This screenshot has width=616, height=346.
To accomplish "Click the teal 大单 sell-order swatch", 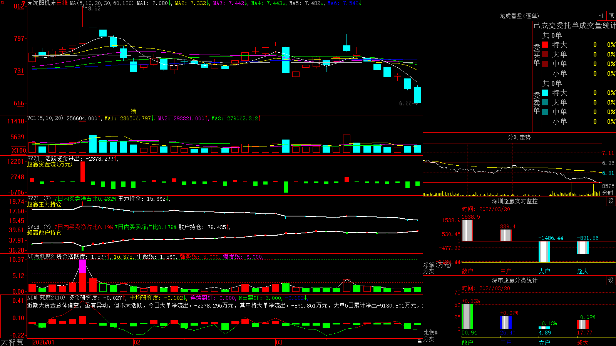I will 545,102.
